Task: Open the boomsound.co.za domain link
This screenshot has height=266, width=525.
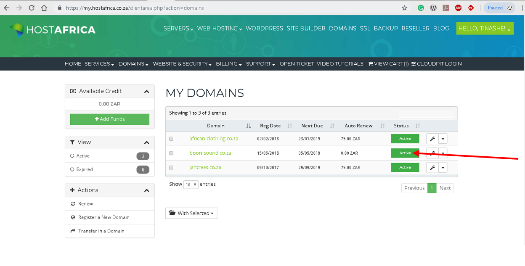Action: pyautogui.click(x=210, y=153)
